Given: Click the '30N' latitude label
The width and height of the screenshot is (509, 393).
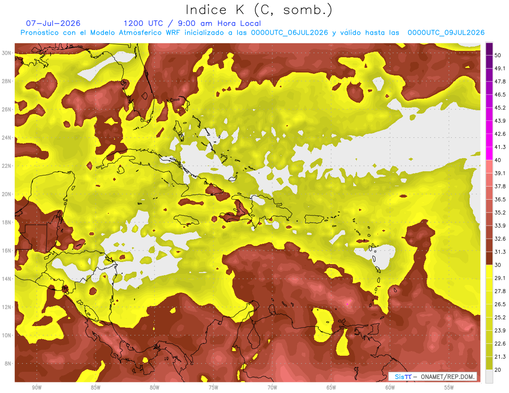Looking at the screenshot, I should 6,53.
